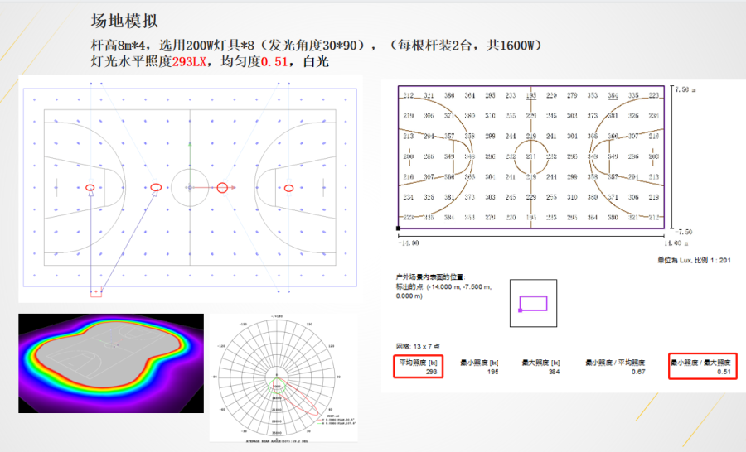Image resolution: width=746 pixels, height=452 pixels.
Task: Click the red 293LX value in description
Action: [x=191, y=61]
